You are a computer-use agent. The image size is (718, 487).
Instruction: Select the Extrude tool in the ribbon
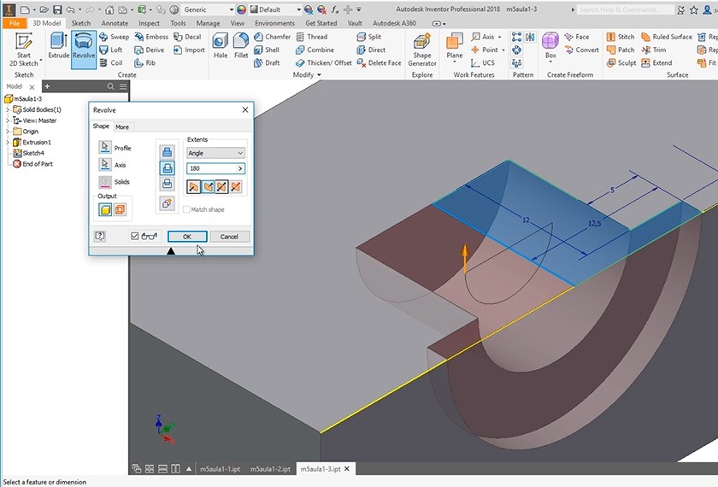pyautogui.click(x=58, y=44)
